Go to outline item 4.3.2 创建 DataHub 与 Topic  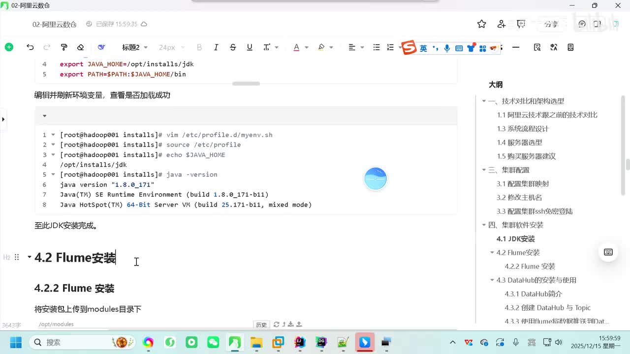[548, 308]
